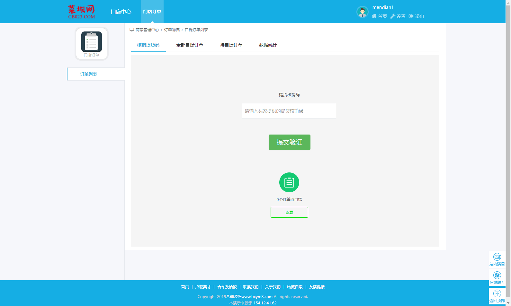Screen dimensions: 511x306
Task: Click the green clipboard pending orders icon
Action: coord(289,182)
